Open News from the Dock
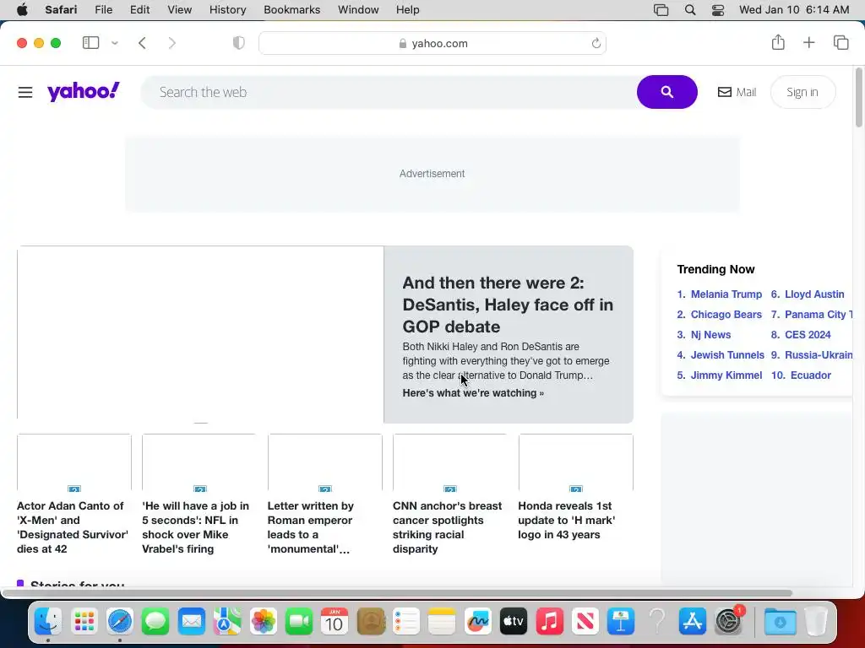This screenshot has height=648, width=865. point(585,622)
